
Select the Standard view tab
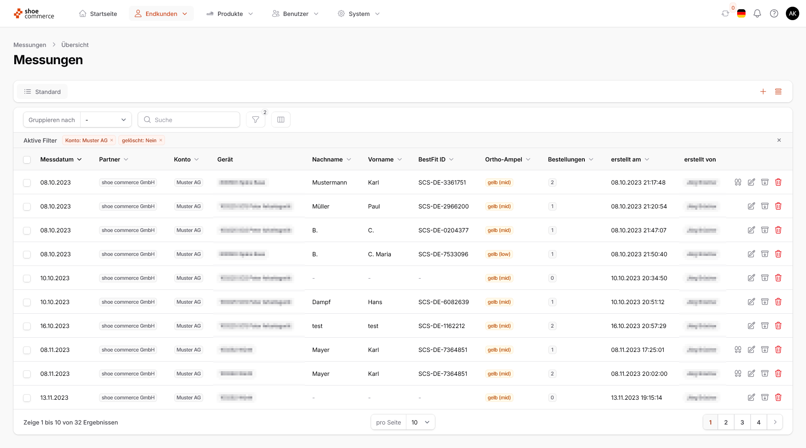(x=42, y=91)
